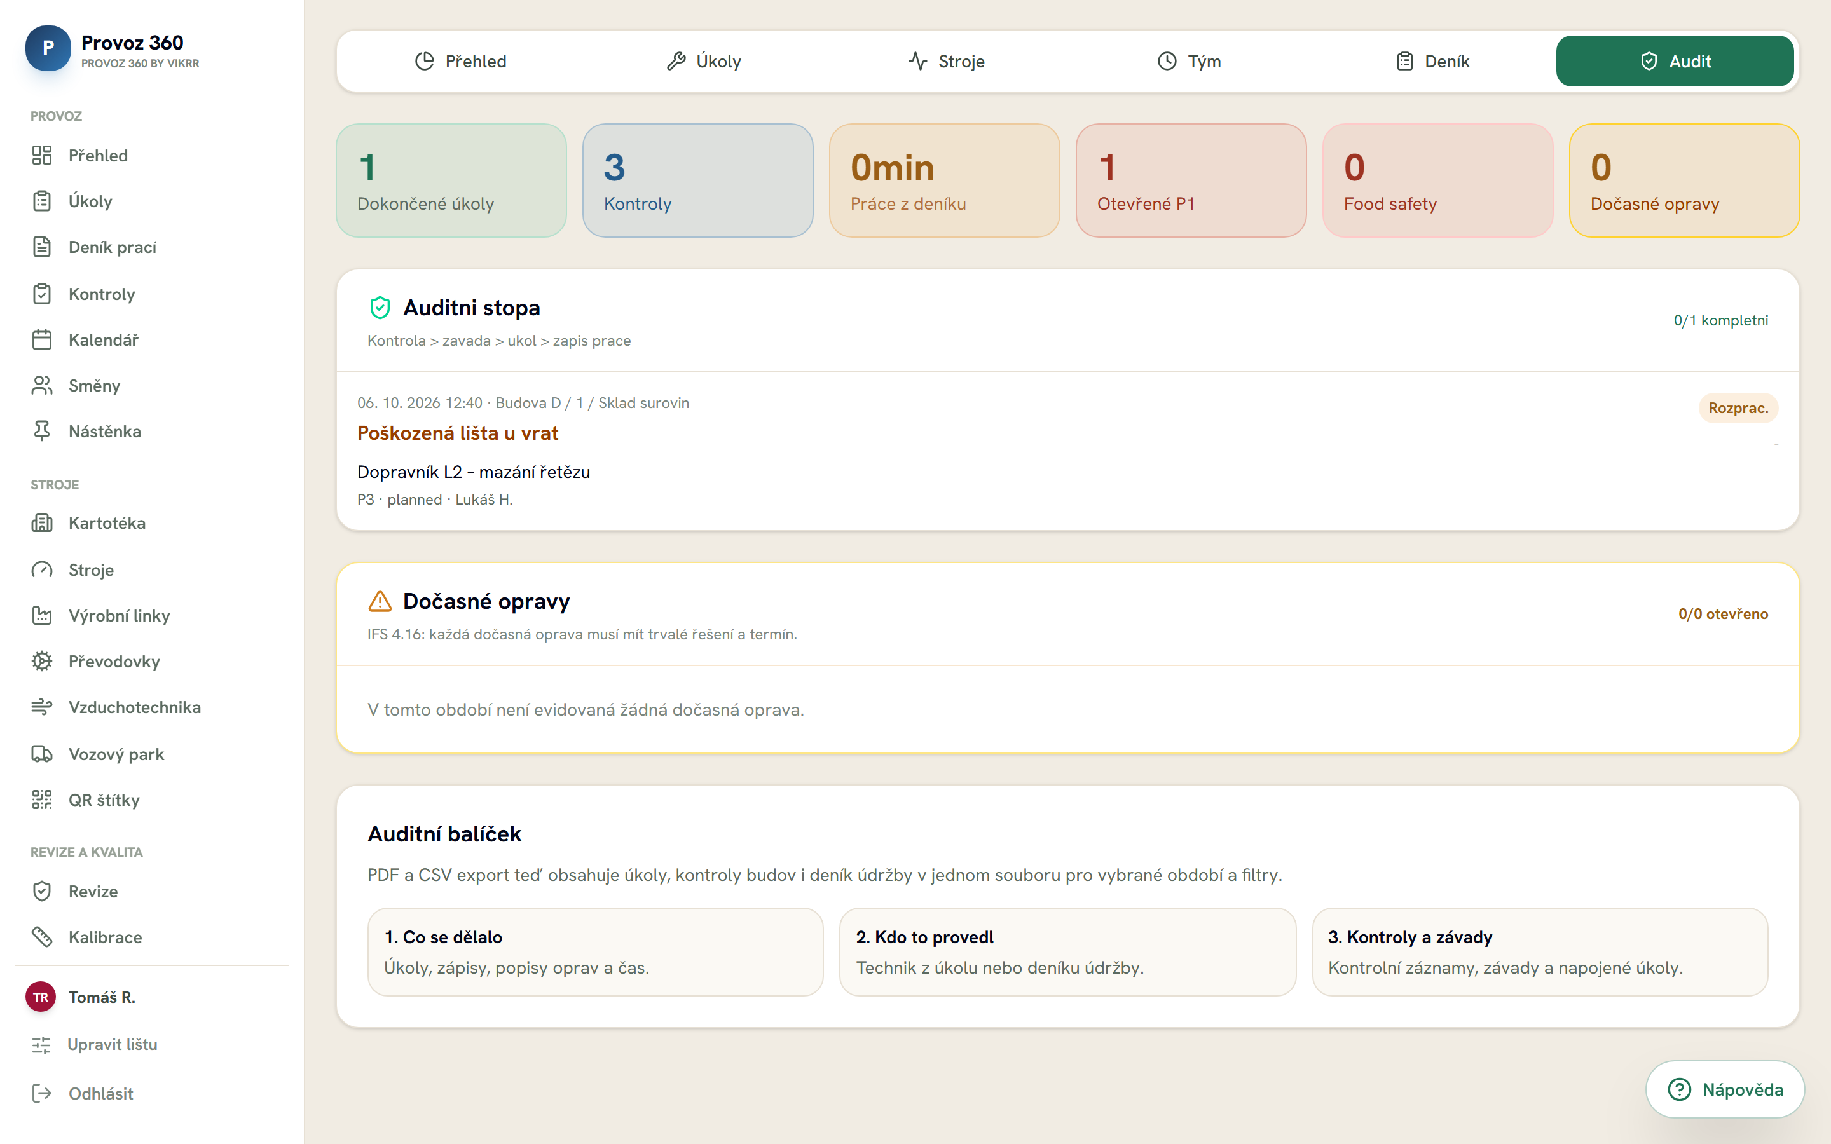Click the Dopravník L2 – mazání řetězu text
This screenshot has height=1144, width=1831.
[474, 472]
